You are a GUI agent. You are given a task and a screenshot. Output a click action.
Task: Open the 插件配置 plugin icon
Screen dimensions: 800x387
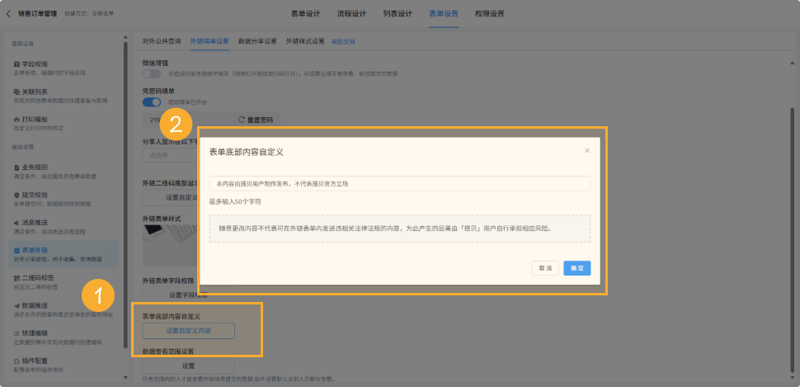(x=16, y=361)
